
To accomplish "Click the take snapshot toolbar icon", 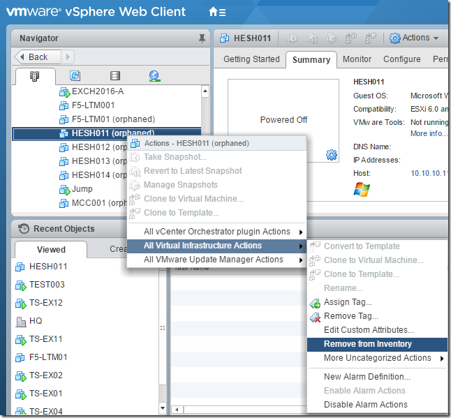I will (x=292, y=38).
